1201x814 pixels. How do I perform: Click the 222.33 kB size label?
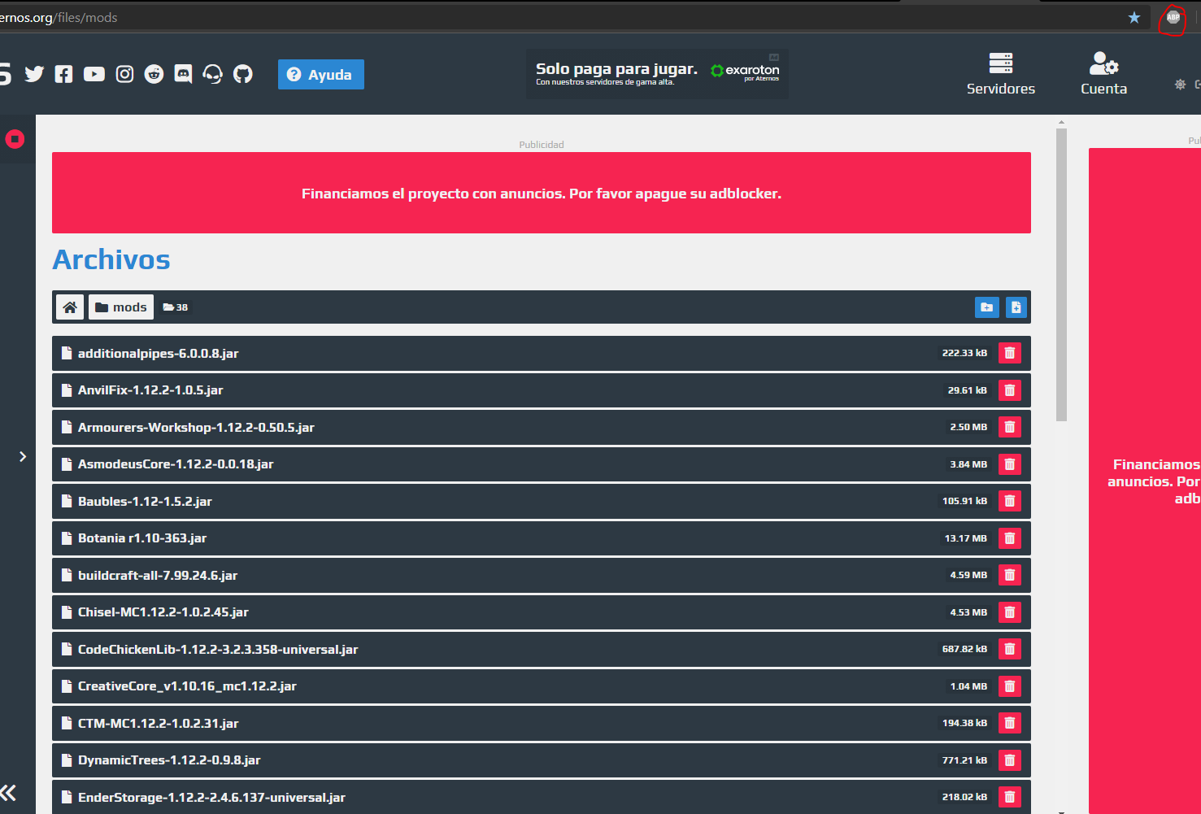tap(964, 353)
